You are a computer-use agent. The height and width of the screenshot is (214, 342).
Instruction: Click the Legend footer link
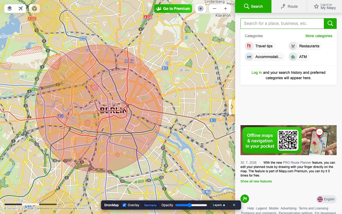pyautogui.click(x=261, y=208)
